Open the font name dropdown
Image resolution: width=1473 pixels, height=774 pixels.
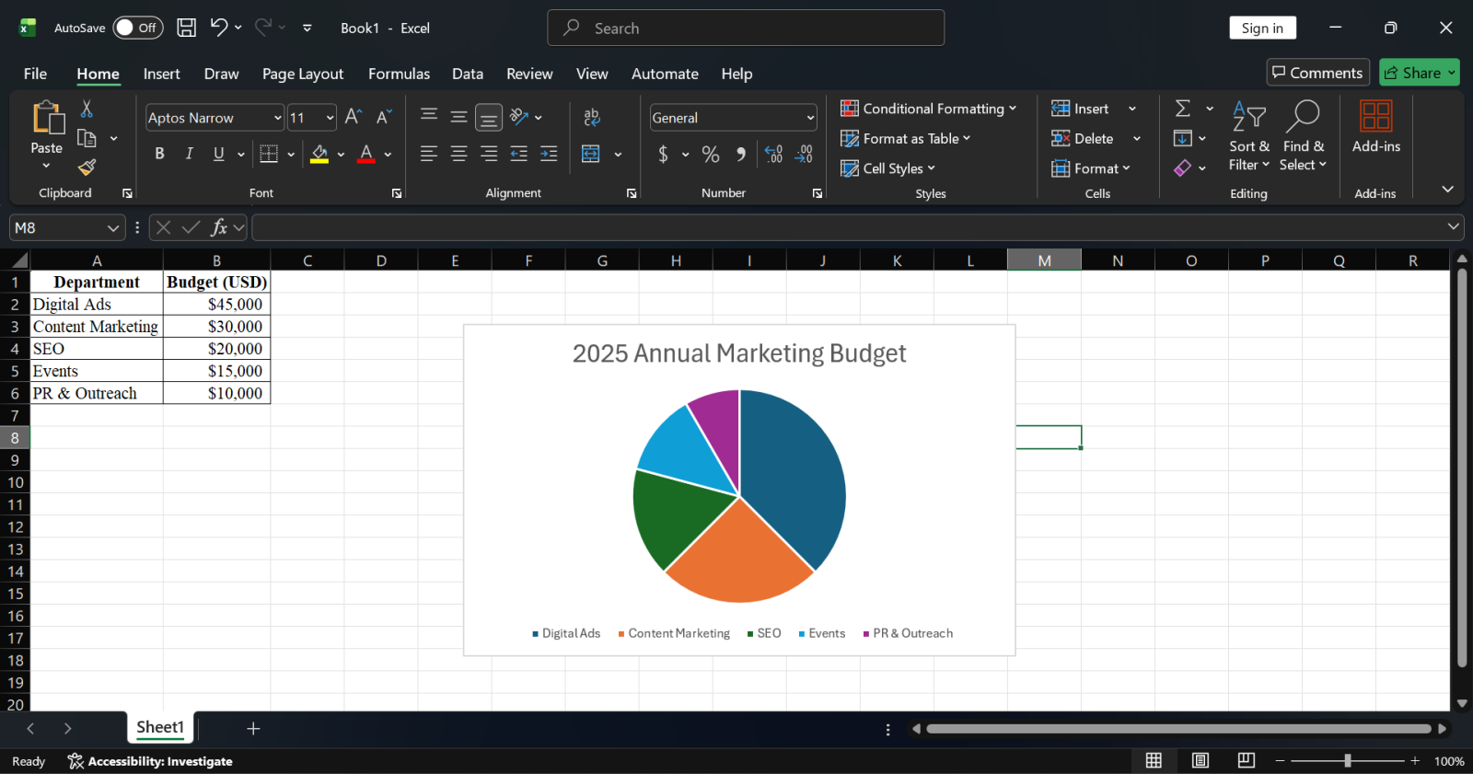[x=277, y=118]
